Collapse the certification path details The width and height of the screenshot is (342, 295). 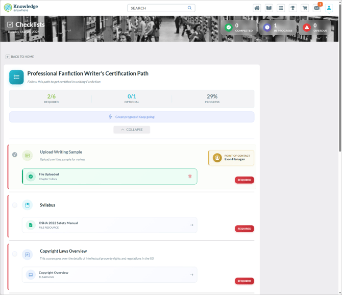click(x=132, y=130)
